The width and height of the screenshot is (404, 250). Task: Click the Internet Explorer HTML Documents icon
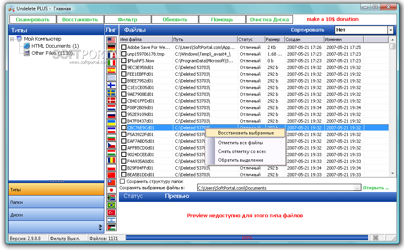[x=26, y=46]
